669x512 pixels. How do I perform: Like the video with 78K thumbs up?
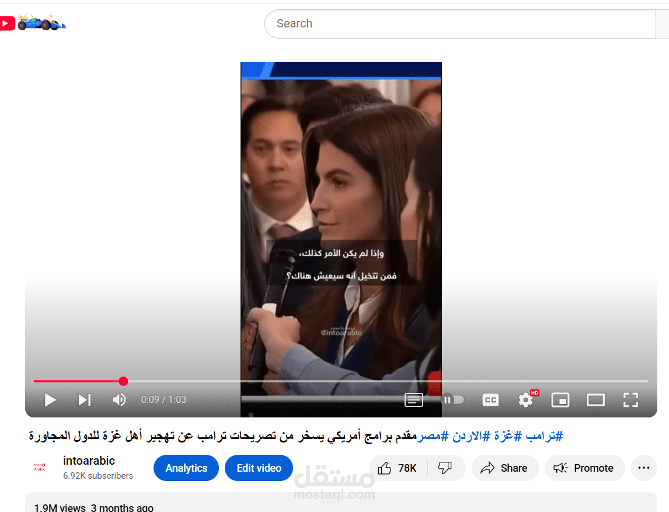click(x=397, y=468)
